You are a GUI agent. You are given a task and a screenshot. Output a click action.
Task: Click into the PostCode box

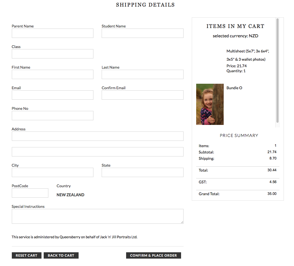coord(30,193)
